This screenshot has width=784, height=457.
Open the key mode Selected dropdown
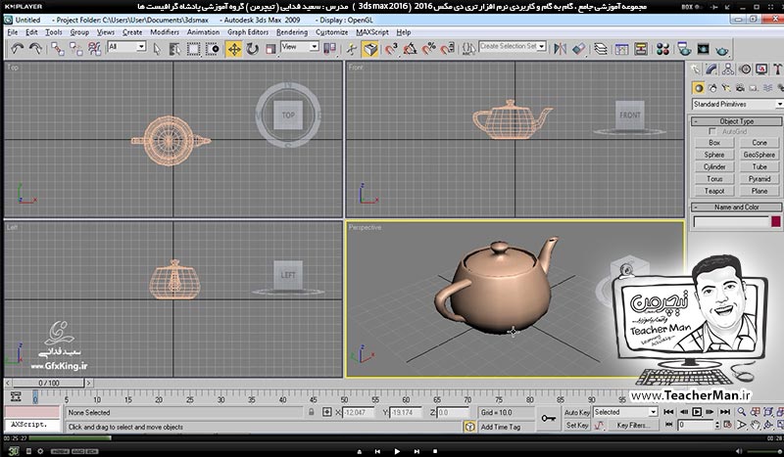pyautogui.click(x=653, y=412)
